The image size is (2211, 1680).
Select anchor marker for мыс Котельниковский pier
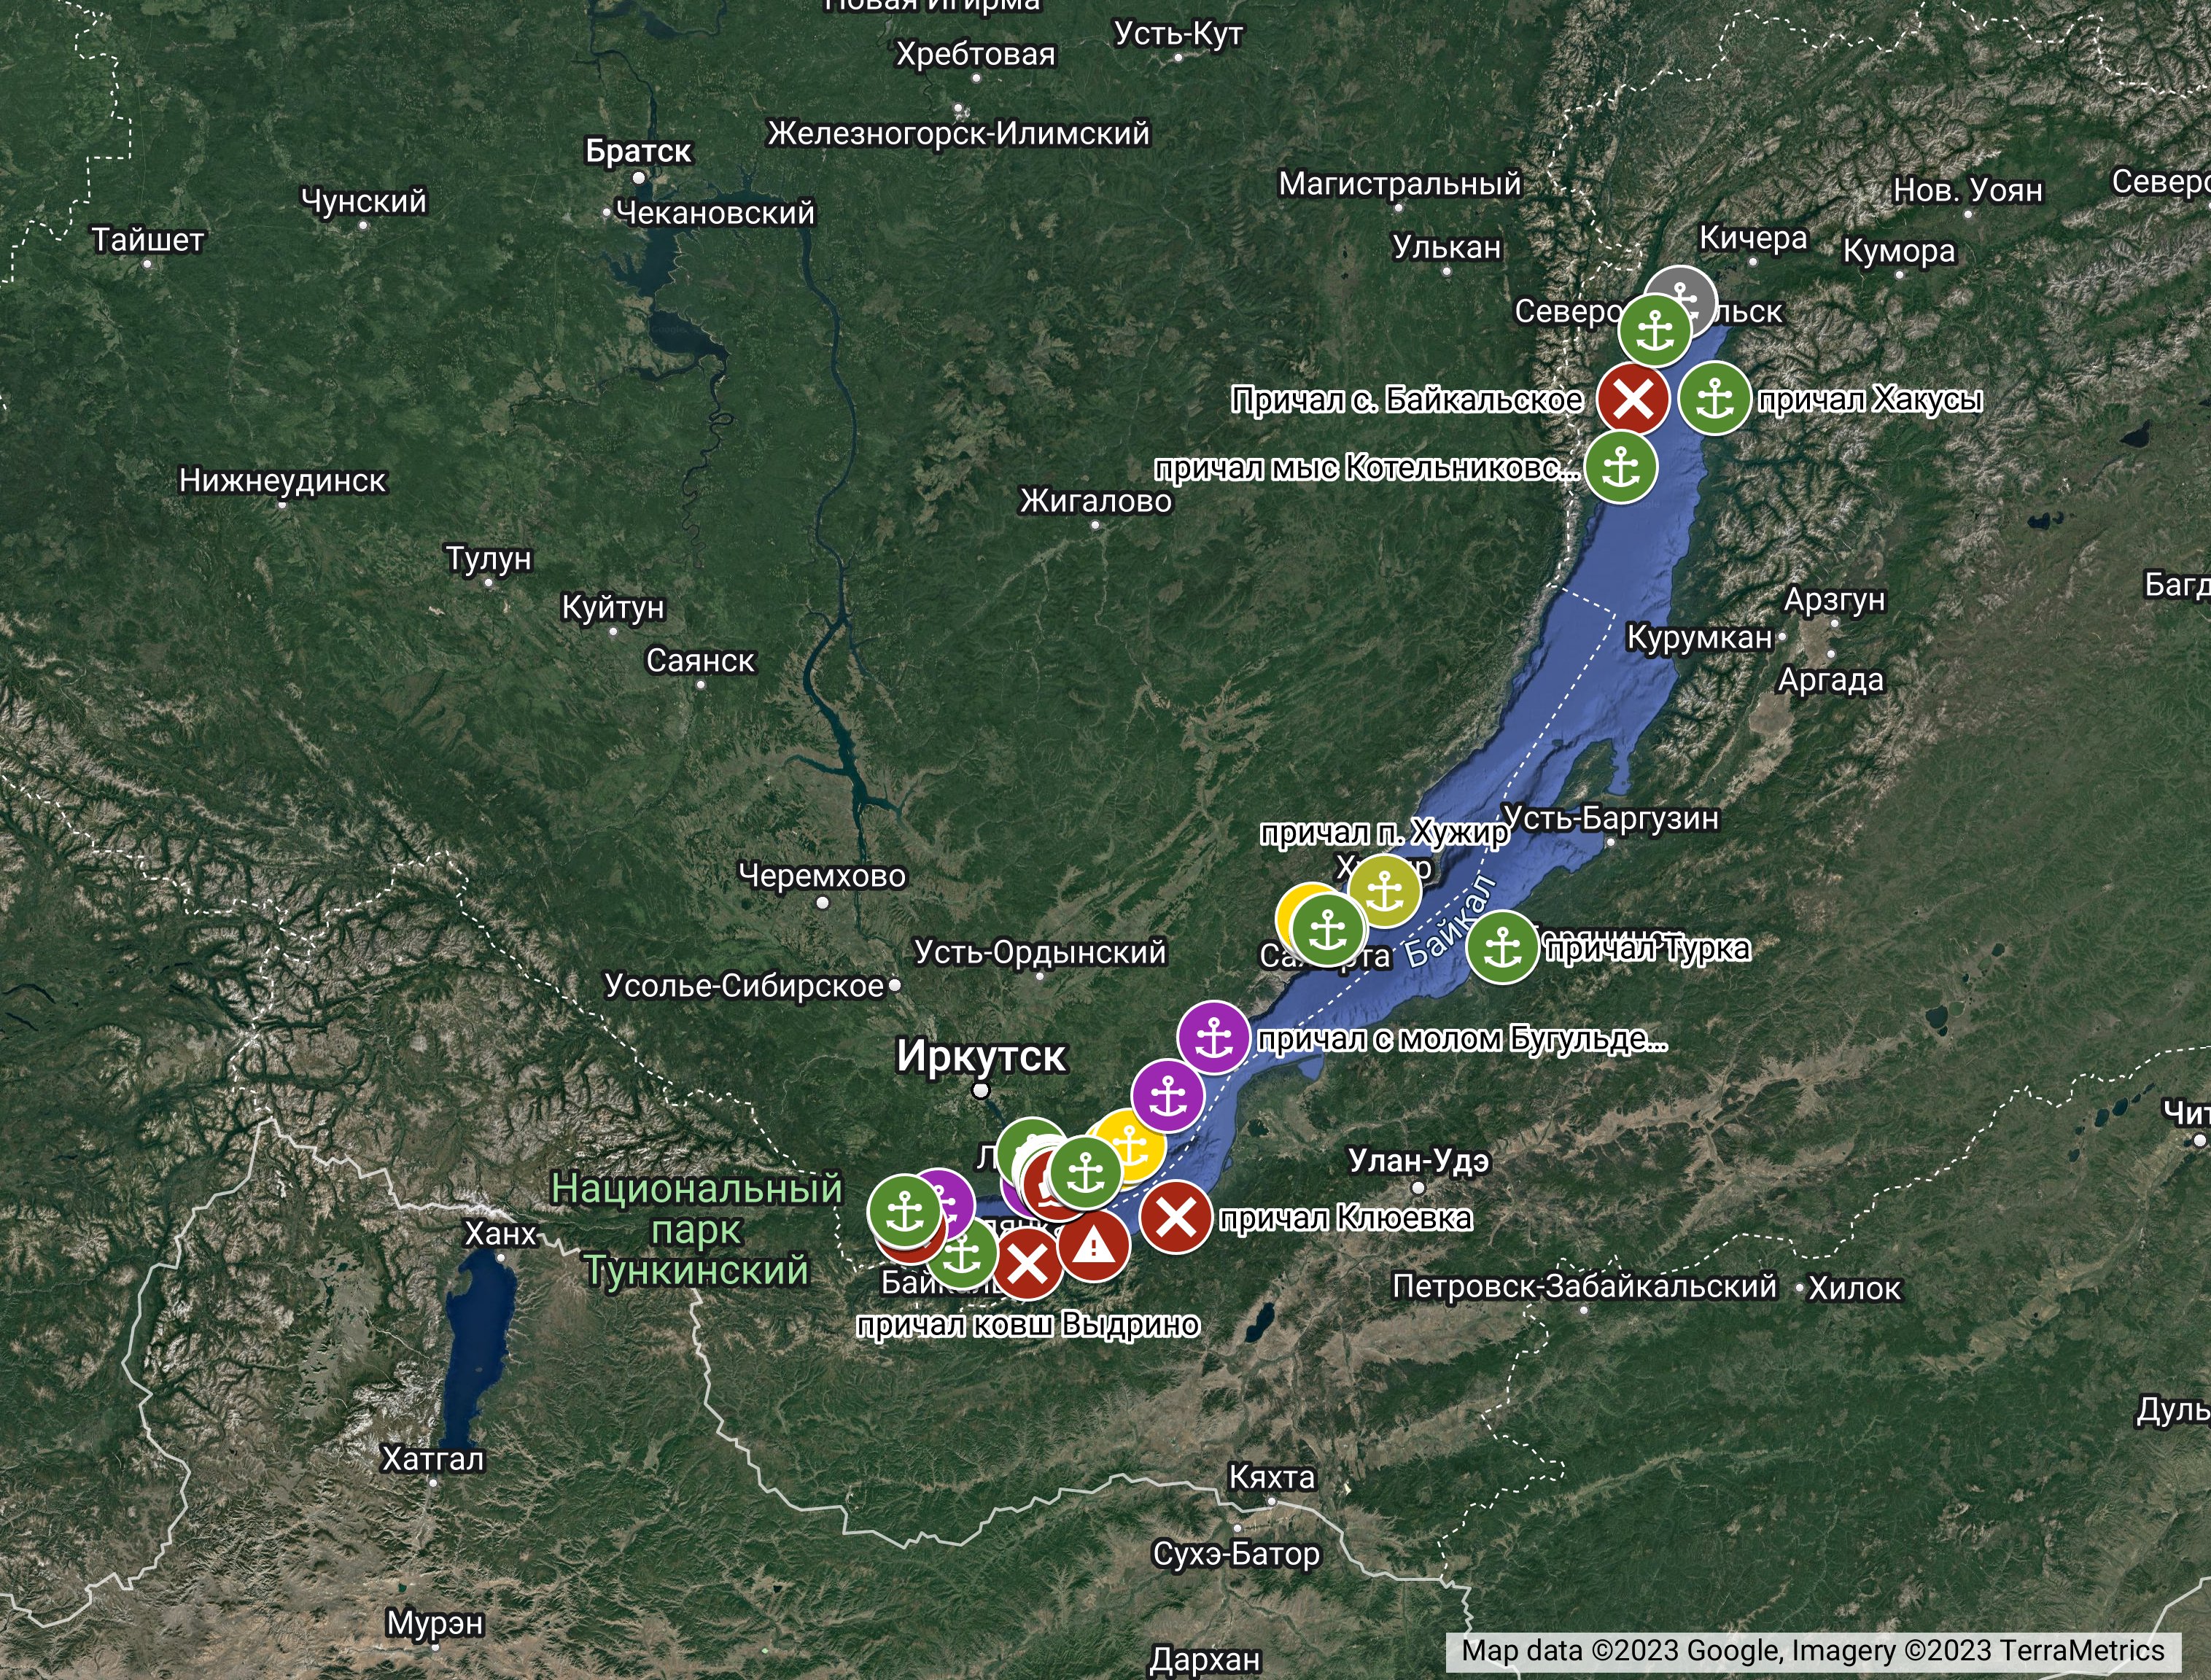[1620, 466]
